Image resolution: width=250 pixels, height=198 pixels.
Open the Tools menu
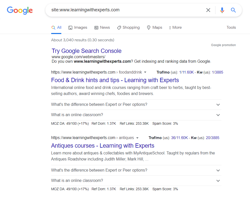coord(231,27)
